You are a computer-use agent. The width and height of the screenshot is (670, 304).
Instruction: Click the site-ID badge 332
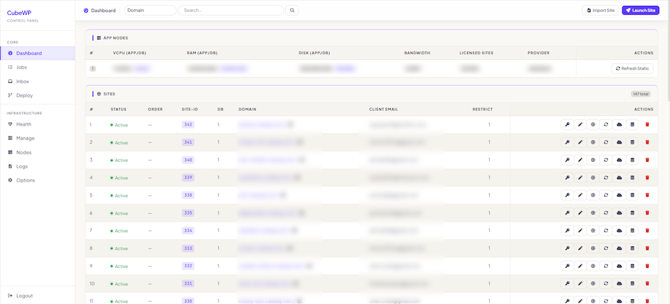[188, 266]
